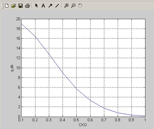Click the y-axis tick label '4'
154x129 pixels.
point(19,97)
